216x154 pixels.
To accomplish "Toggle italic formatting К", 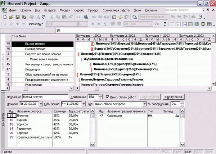I will click(x=99, y=24).
